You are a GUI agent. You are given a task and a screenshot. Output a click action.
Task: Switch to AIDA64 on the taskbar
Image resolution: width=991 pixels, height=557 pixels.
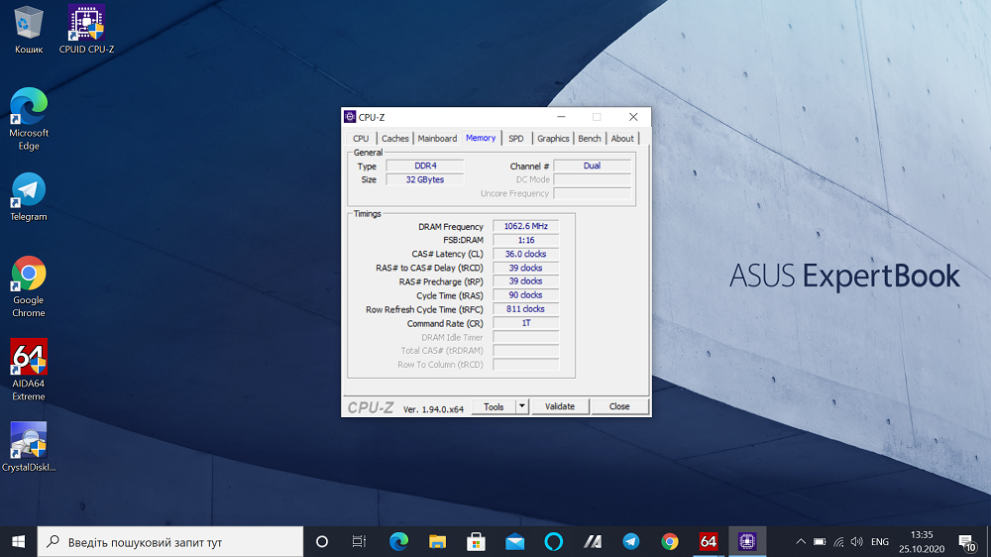tap(709, 542)
